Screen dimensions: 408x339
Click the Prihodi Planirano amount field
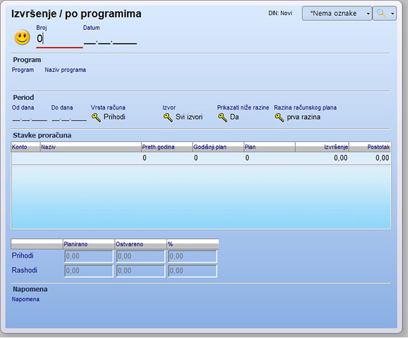pyautogui.click(x=88, y=256)
